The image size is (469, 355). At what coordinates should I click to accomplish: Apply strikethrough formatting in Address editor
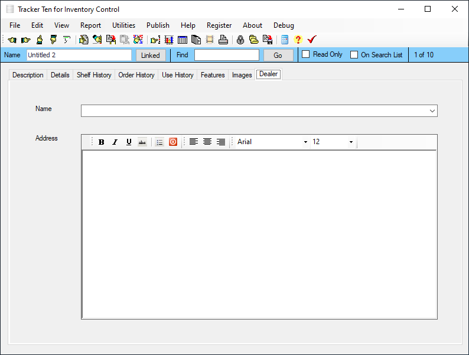tap(142, 142)
